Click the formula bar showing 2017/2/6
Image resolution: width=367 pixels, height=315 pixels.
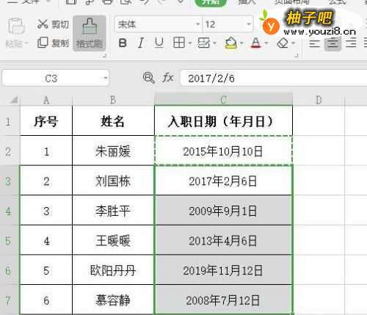[274, 78]
